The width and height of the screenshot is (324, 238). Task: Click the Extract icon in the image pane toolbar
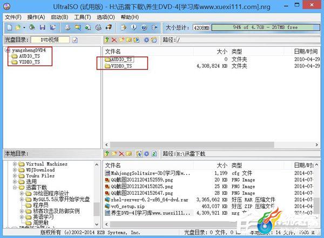point(137,39)
